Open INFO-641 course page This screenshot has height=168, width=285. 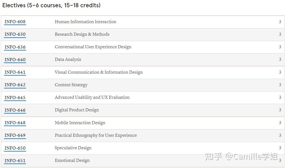tap(15, 72)
